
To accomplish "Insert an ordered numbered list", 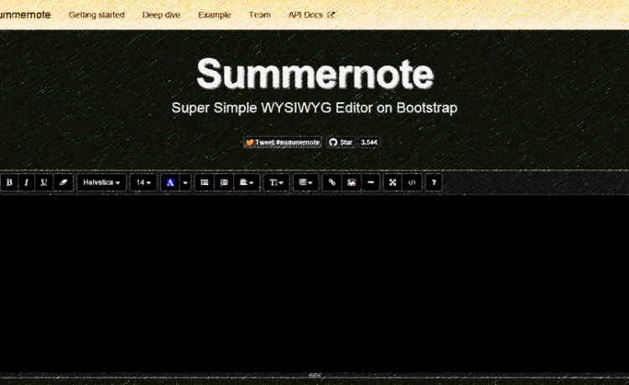I will (224, 182).
